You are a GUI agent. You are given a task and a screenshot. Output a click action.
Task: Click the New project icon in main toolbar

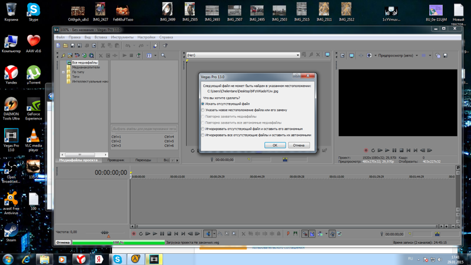click(58, 46)
